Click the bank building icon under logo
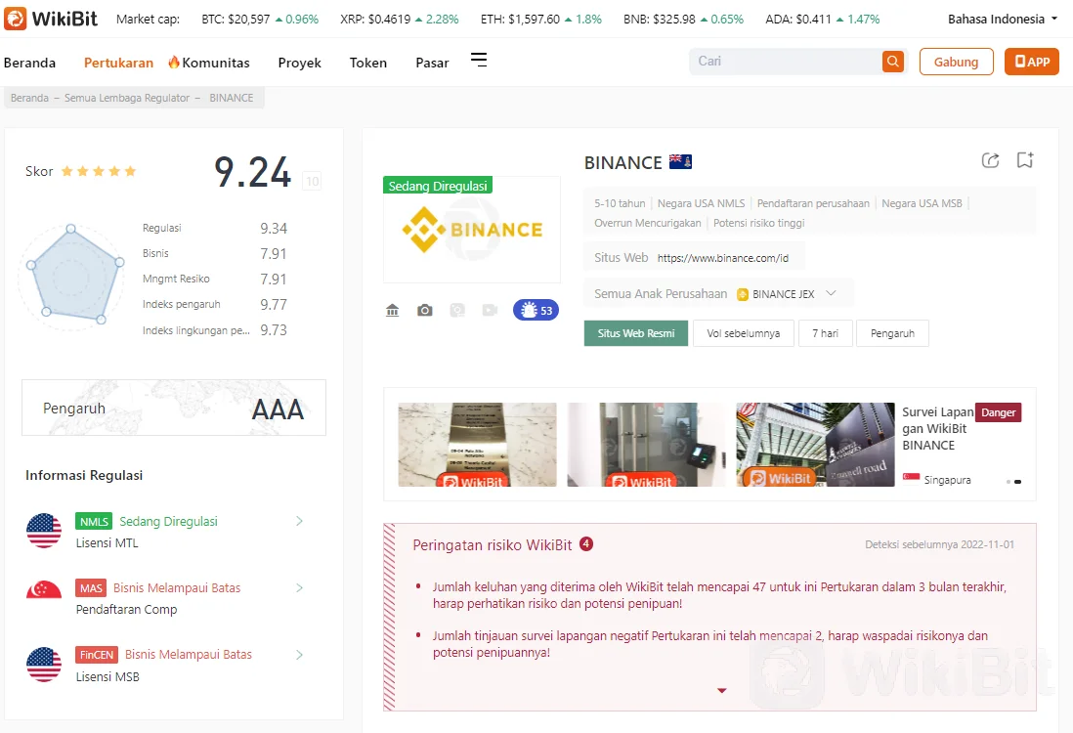 392,310
